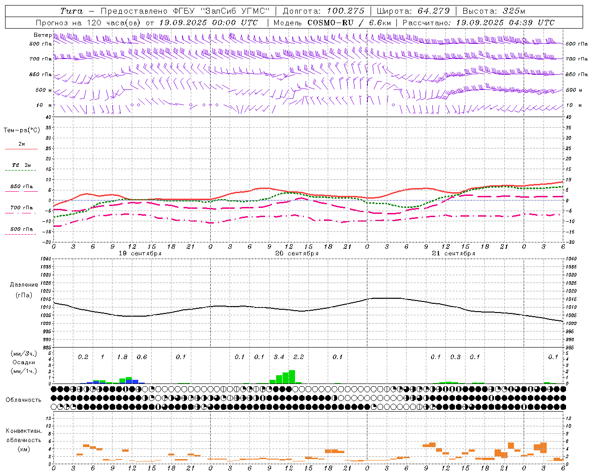Click the 3-hour precipitation value "0.6"
Viewport: 590px width, 472px height.
click(x=142, y=357)
